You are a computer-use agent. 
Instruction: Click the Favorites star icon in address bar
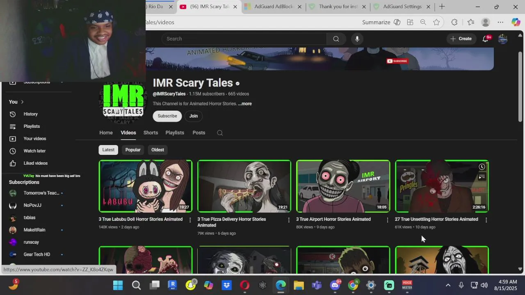pyautogui.click(x=436, y=22)
